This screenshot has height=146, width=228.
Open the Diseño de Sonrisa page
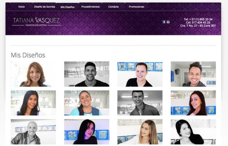(45, 7)
